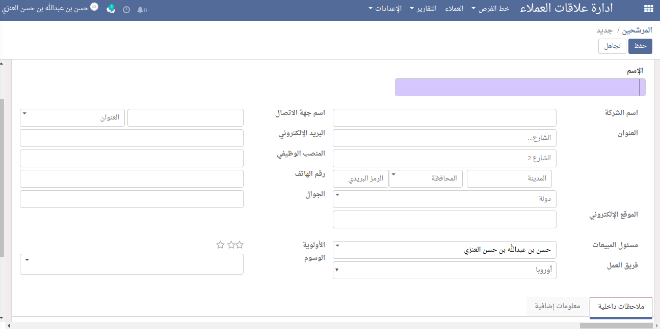Open the activities clock icon

tap(126, 10)
